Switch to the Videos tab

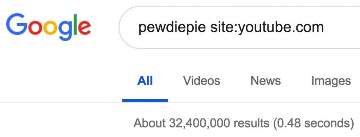201,81
